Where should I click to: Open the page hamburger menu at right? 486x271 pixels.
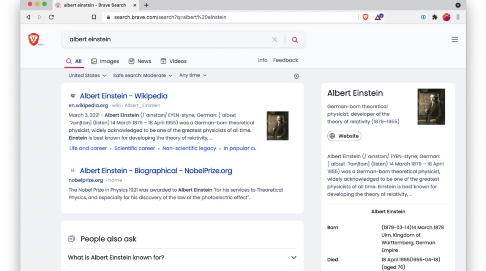[x=454, y=39]
